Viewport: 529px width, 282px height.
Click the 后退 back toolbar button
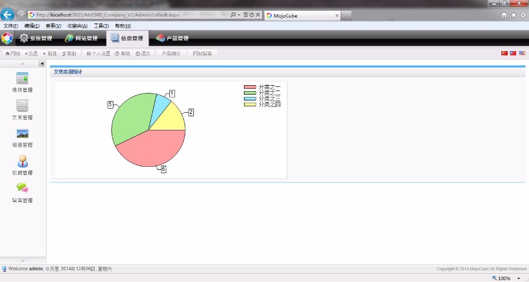31,53
